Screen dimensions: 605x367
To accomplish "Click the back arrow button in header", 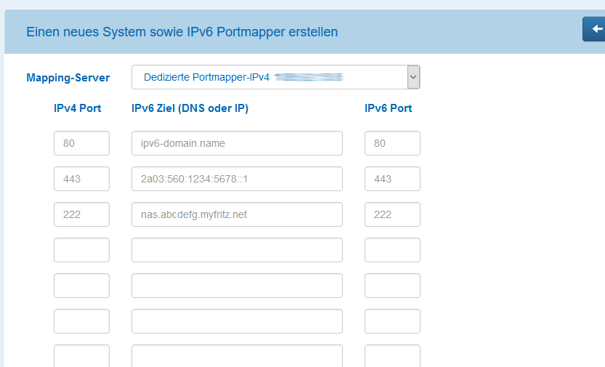I will [x=596, y=30].
